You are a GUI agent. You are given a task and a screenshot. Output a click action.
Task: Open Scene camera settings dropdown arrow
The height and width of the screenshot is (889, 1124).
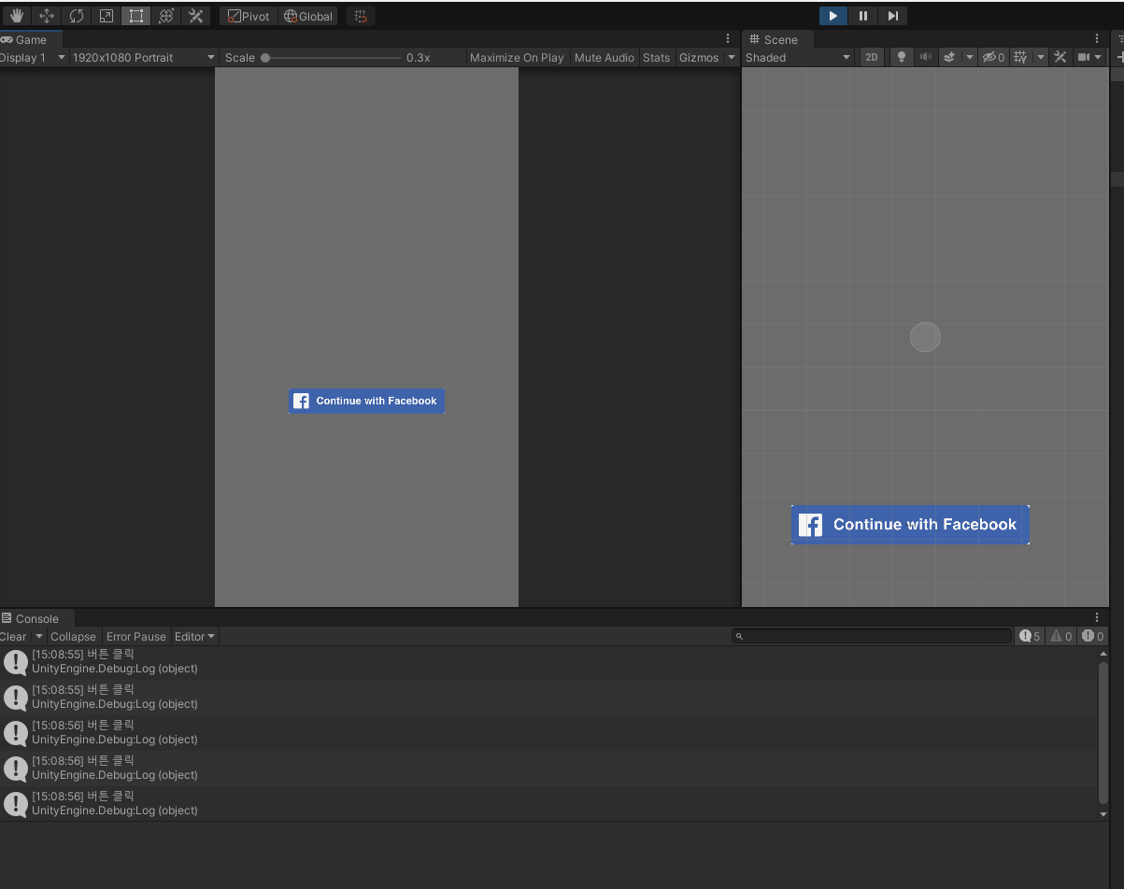(1098, 57)
